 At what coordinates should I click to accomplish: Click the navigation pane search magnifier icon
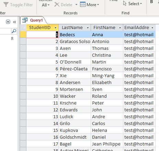click(x=14, y=31)
